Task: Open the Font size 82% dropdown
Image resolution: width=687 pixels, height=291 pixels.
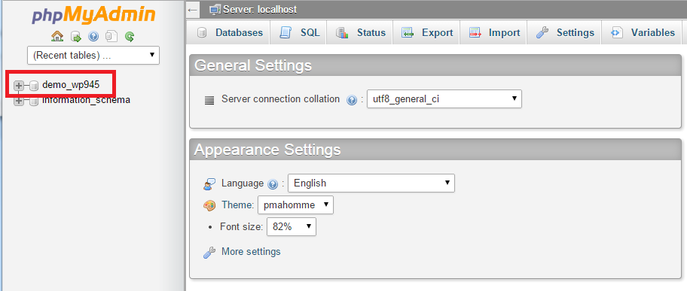Action: pos(292,226)
